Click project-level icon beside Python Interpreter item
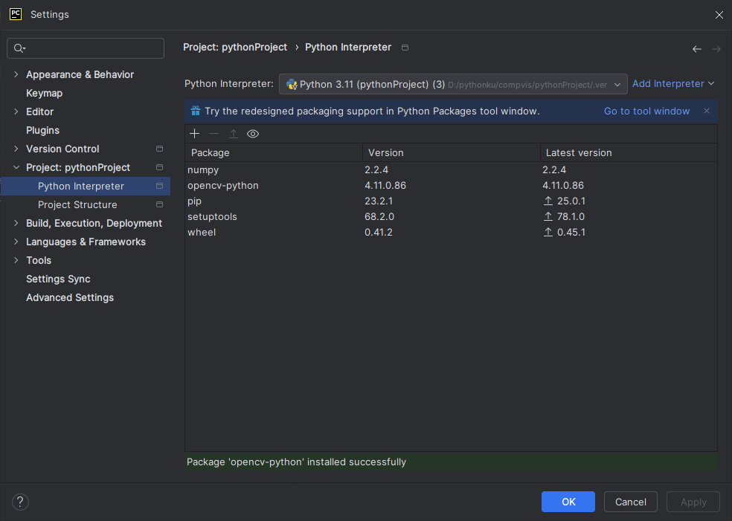The height and width of the screenshot is (521, 732). (x=160, y=186)
